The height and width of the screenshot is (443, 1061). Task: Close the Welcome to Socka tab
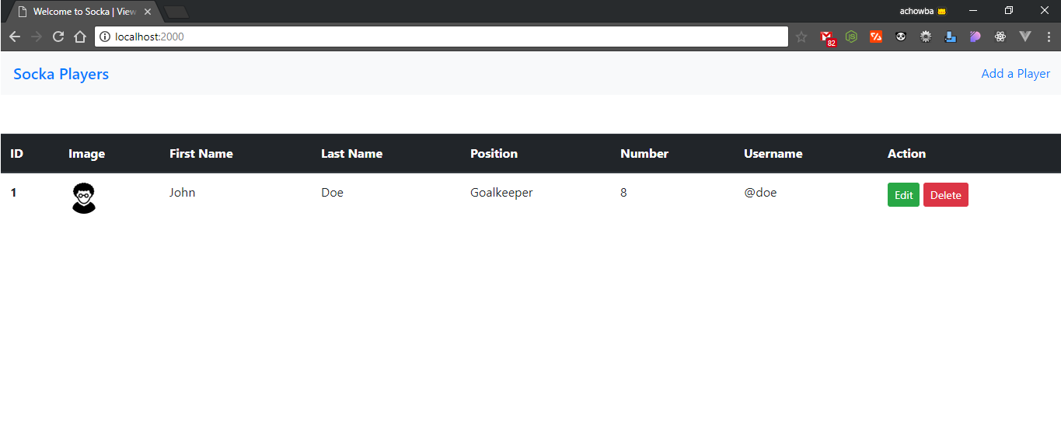(148, 12)
